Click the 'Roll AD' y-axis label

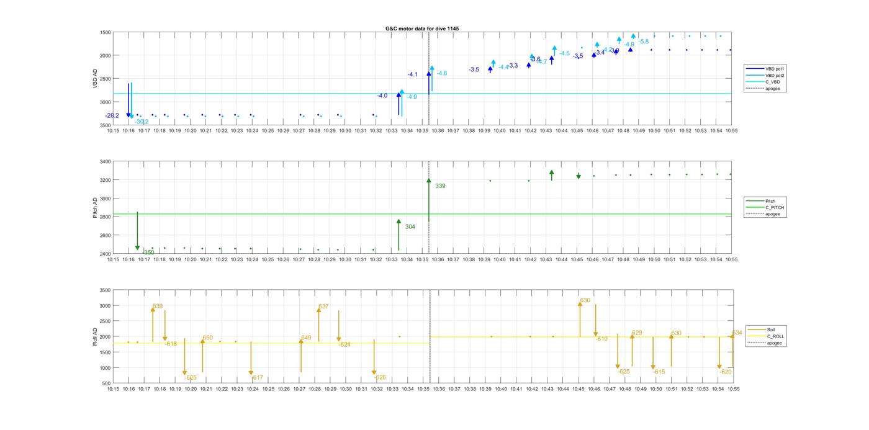pos(95,336)
